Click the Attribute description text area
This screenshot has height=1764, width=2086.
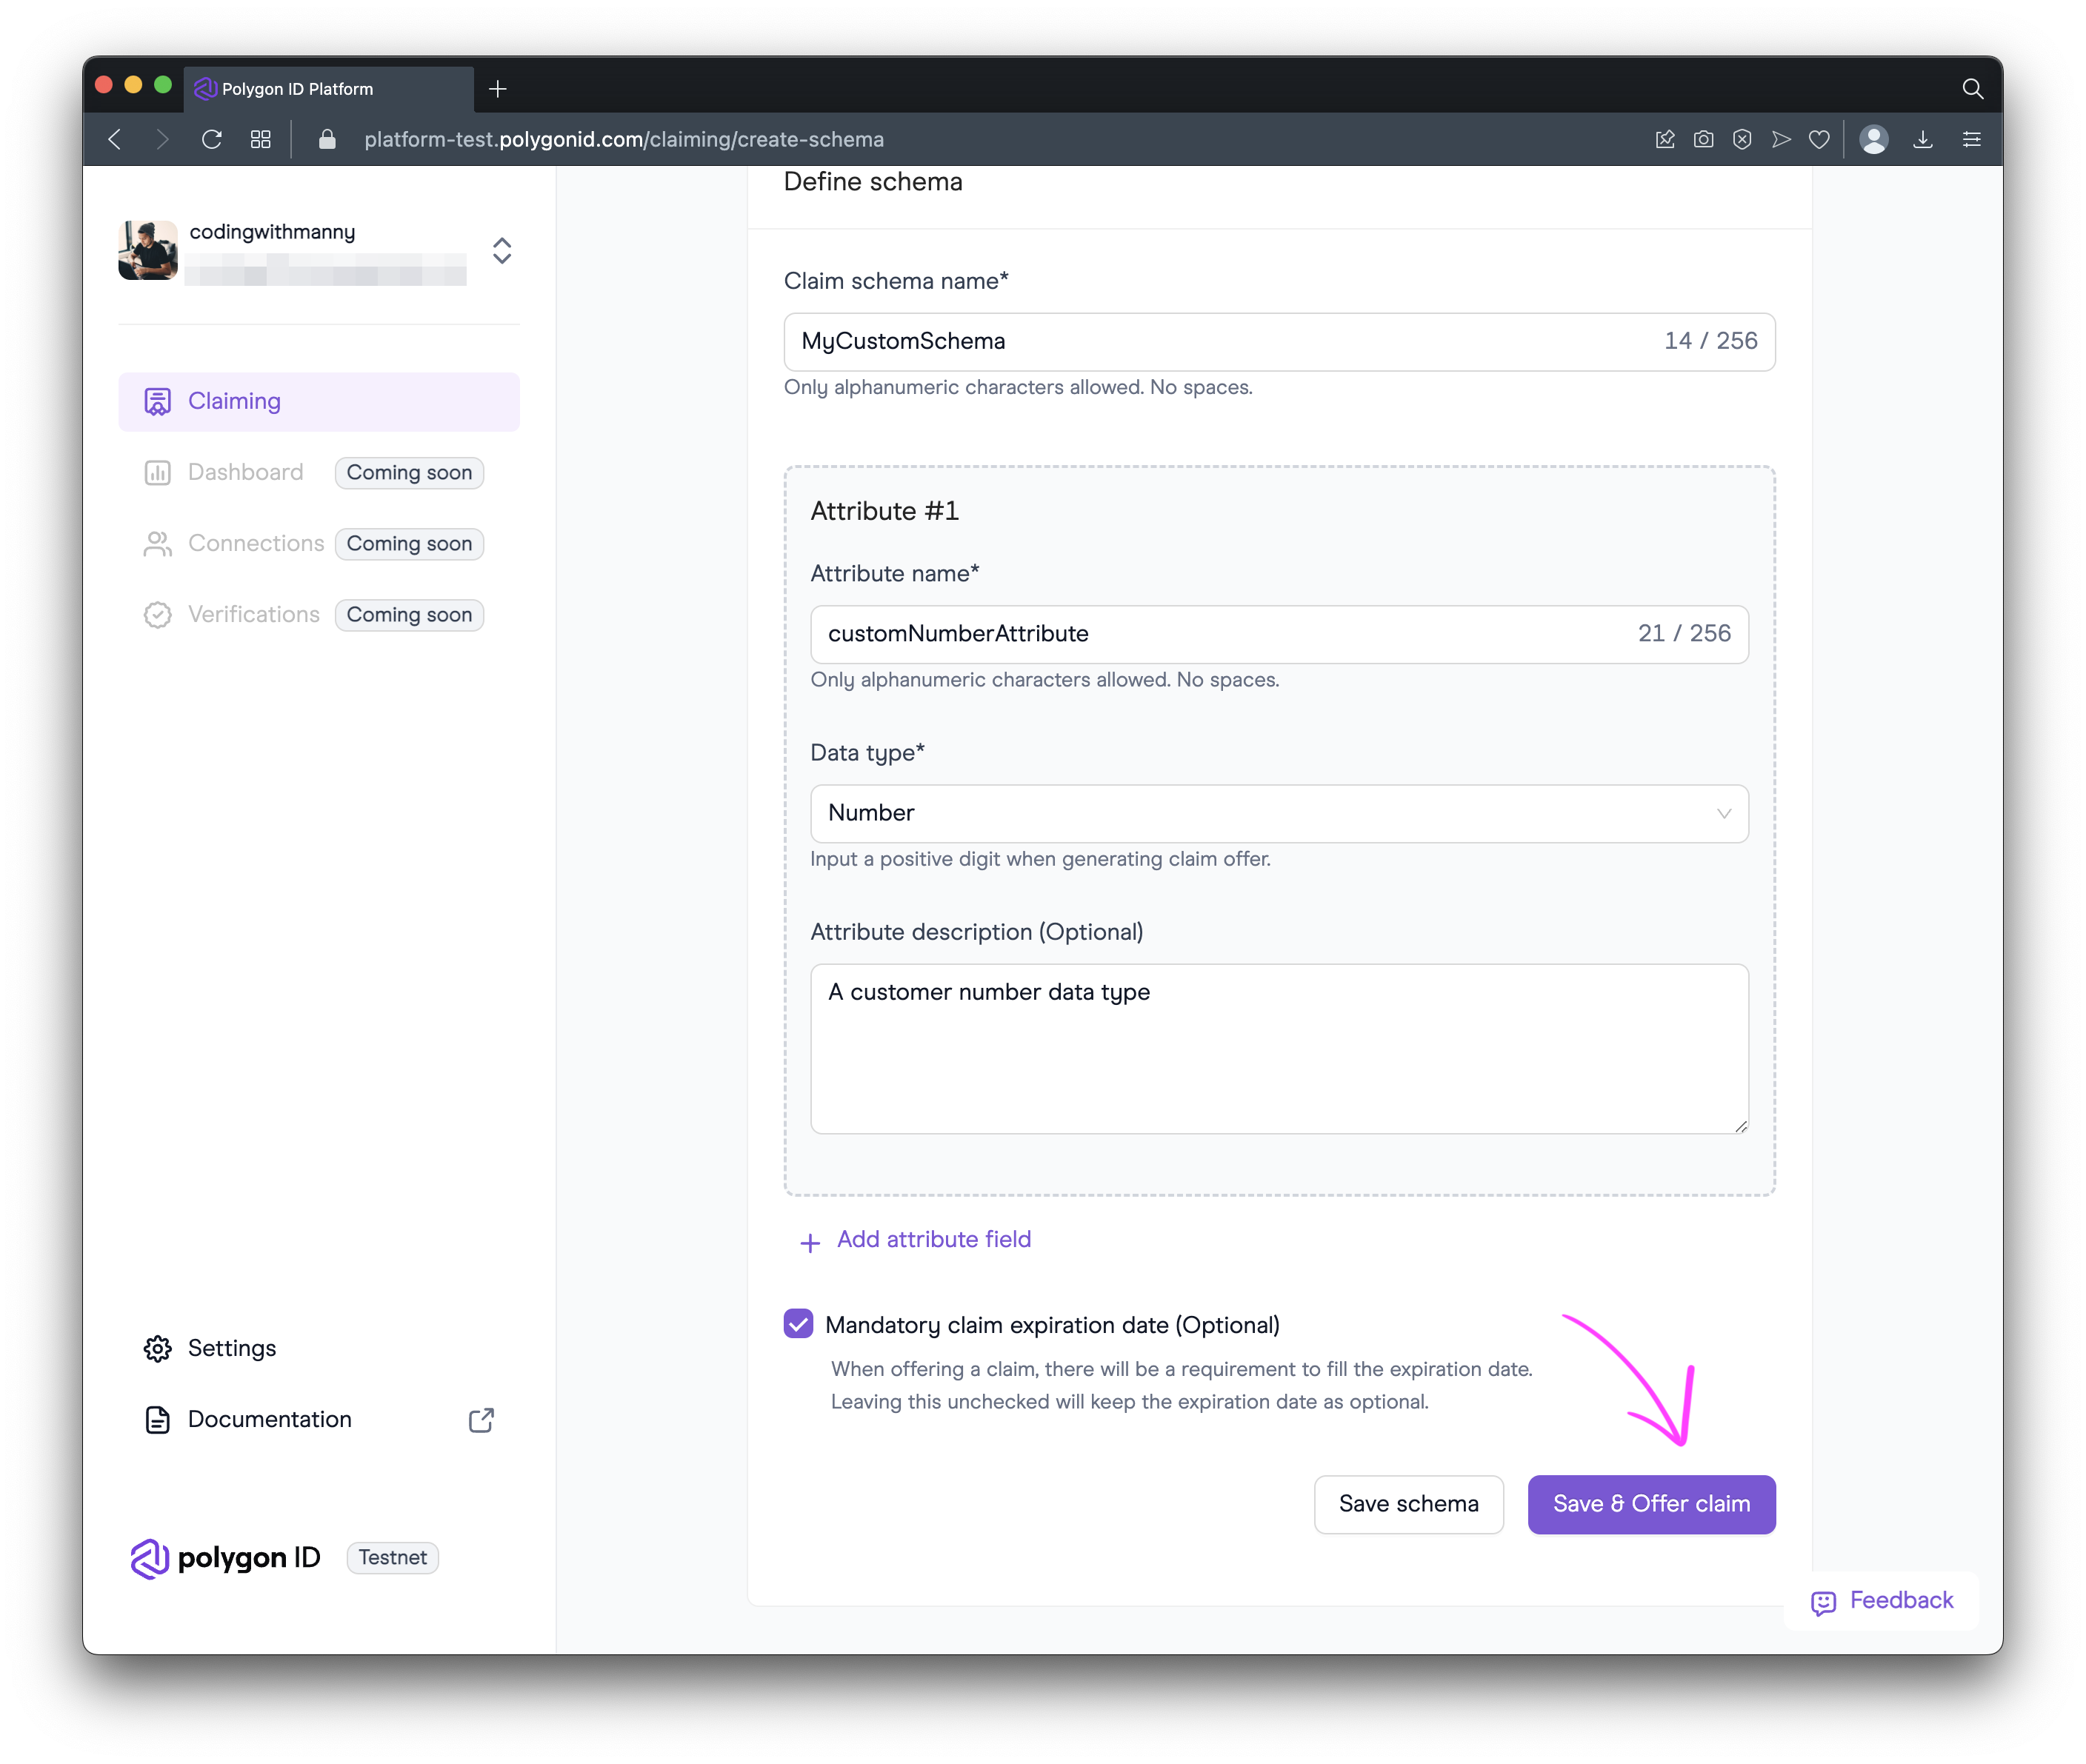coord(1278,1048)
